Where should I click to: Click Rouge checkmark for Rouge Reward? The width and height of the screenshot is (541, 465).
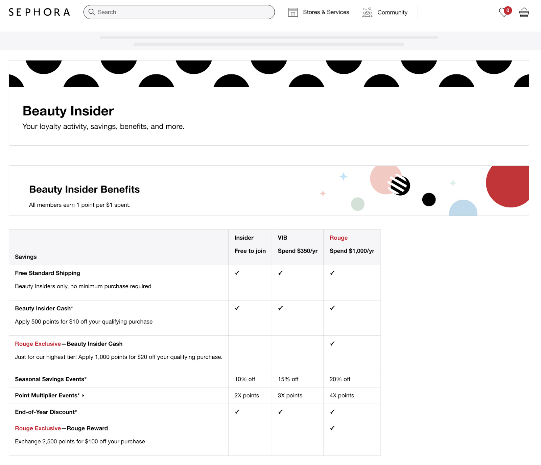332,428
